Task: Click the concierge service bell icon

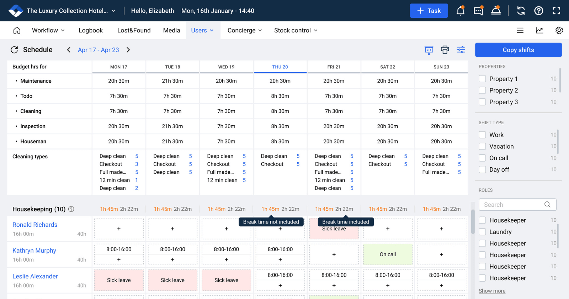Action: coord(496,11)
